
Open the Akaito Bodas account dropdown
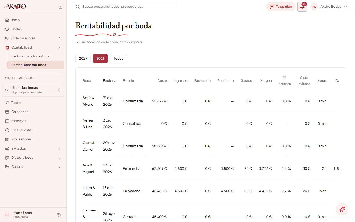(329, 7)
